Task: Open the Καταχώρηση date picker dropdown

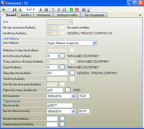Action: 73,96
